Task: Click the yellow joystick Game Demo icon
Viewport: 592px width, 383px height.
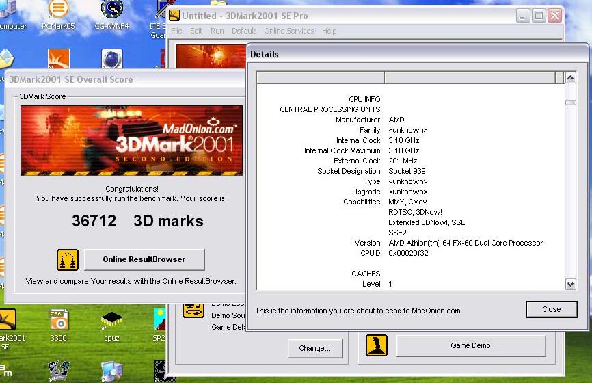Action: pos(377,345)
